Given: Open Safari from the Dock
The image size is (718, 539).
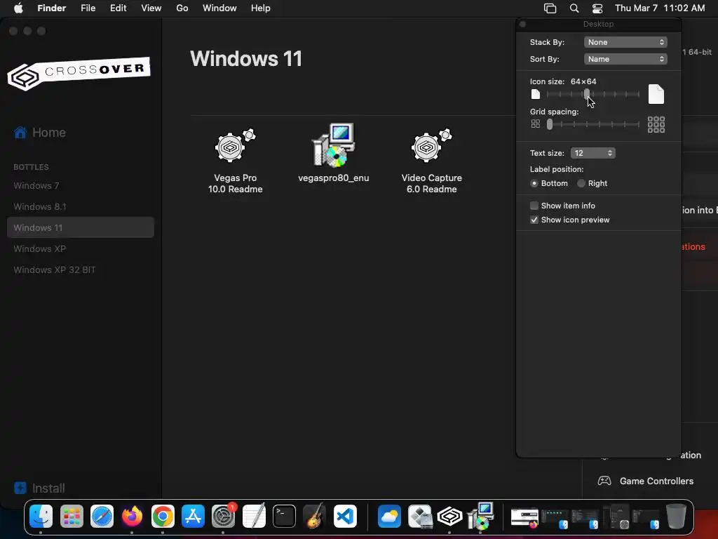Looking at the screenshot, I should pyautogui.click(x=102, y=517).
